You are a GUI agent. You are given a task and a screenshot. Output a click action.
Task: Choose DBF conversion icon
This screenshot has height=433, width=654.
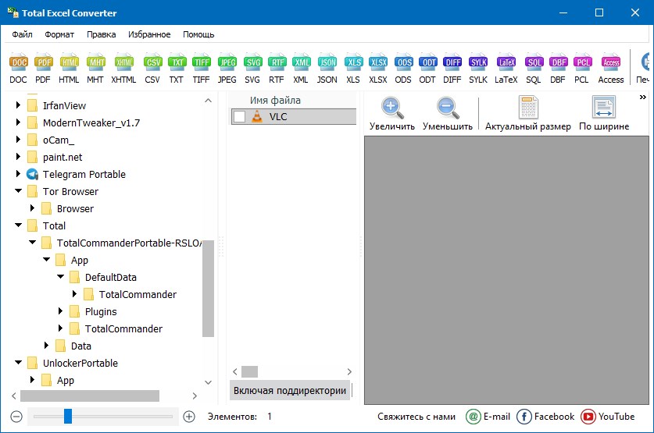[x=558, y=69]
